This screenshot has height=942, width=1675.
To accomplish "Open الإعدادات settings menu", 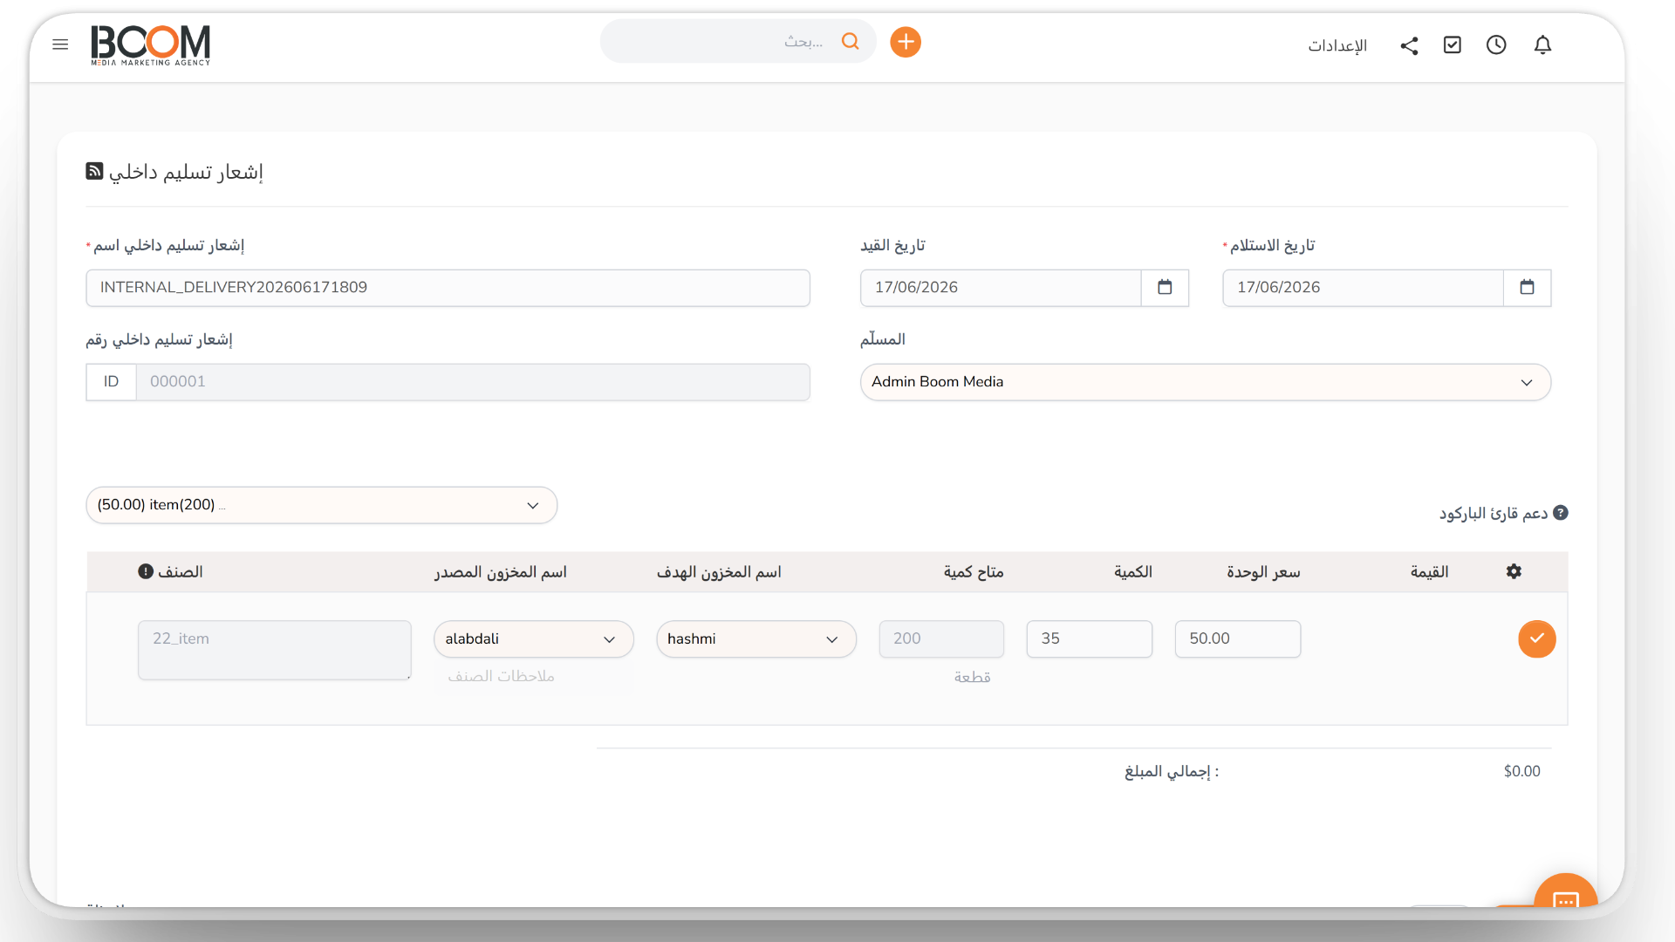I will coord(1337,45).
